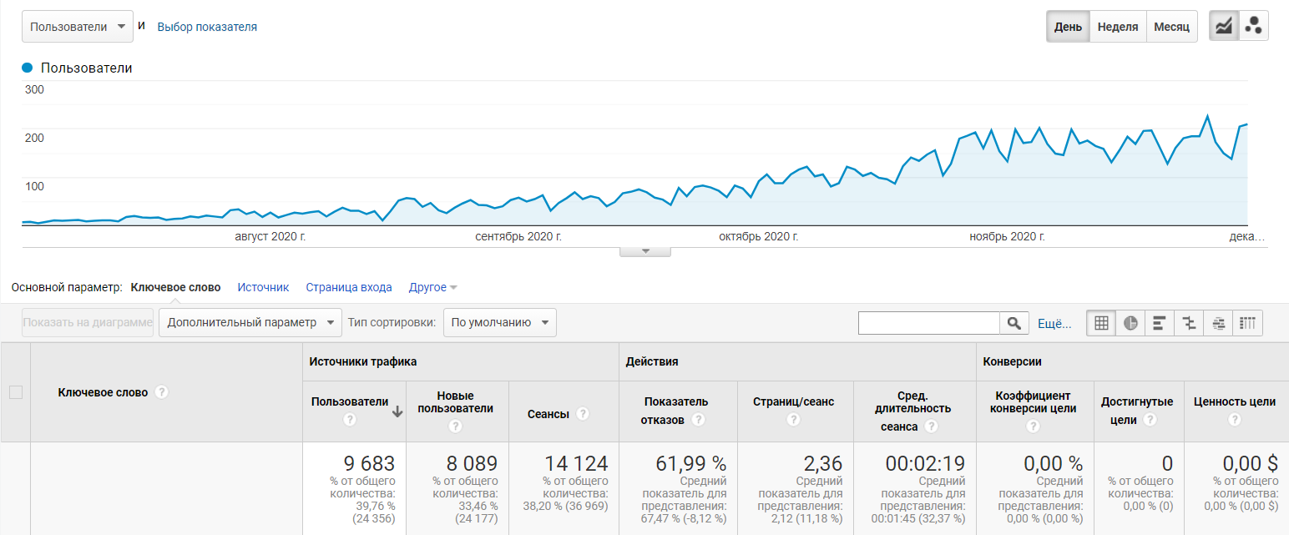
Task: Sort by Показатель отказов column header
Action: point(675,411)
